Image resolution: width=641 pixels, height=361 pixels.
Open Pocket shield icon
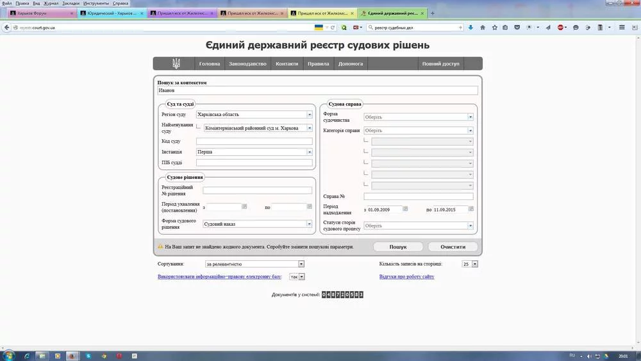coord(517,28)
